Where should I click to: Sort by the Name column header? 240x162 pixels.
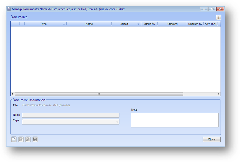89,24
